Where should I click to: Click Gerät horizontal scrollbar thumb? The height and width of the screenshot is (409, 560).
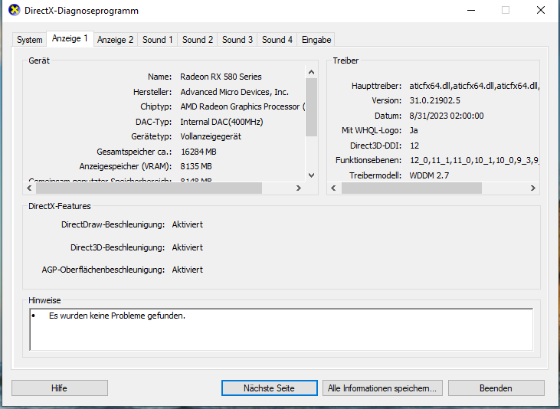(149, 188)
